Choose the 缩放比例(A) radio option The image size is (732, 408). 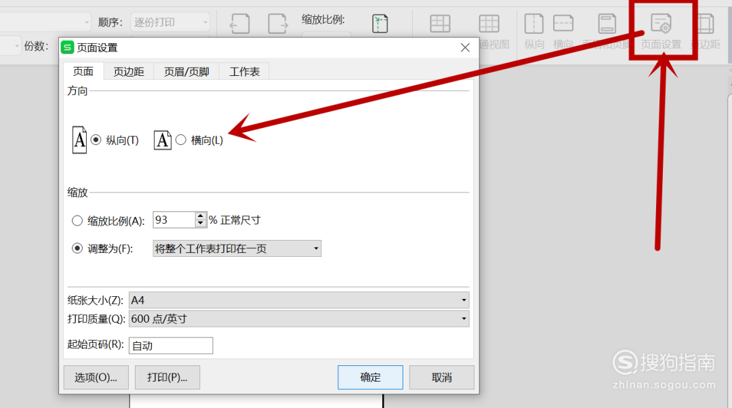click(x=77, y=220)
